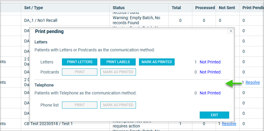Select the Print pending dialog title
This screenshot has height=131, width=264.
pyautogui.click(x=49, y=32)
